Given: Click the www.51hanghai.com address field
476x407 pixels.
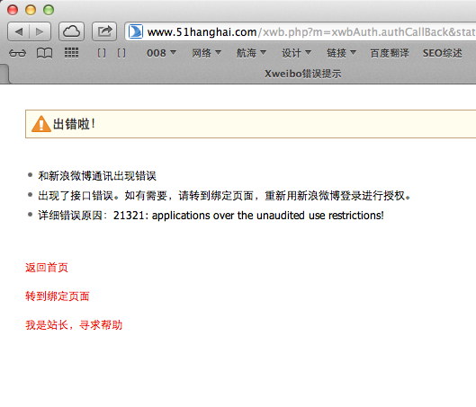Looking at the screenshot, I should pyautogui.click(x=301, y=31).
